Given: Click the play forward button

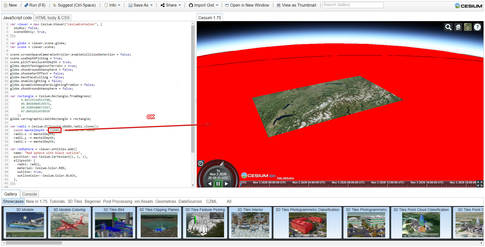Looking at the screenshot, I should (226, 184).
